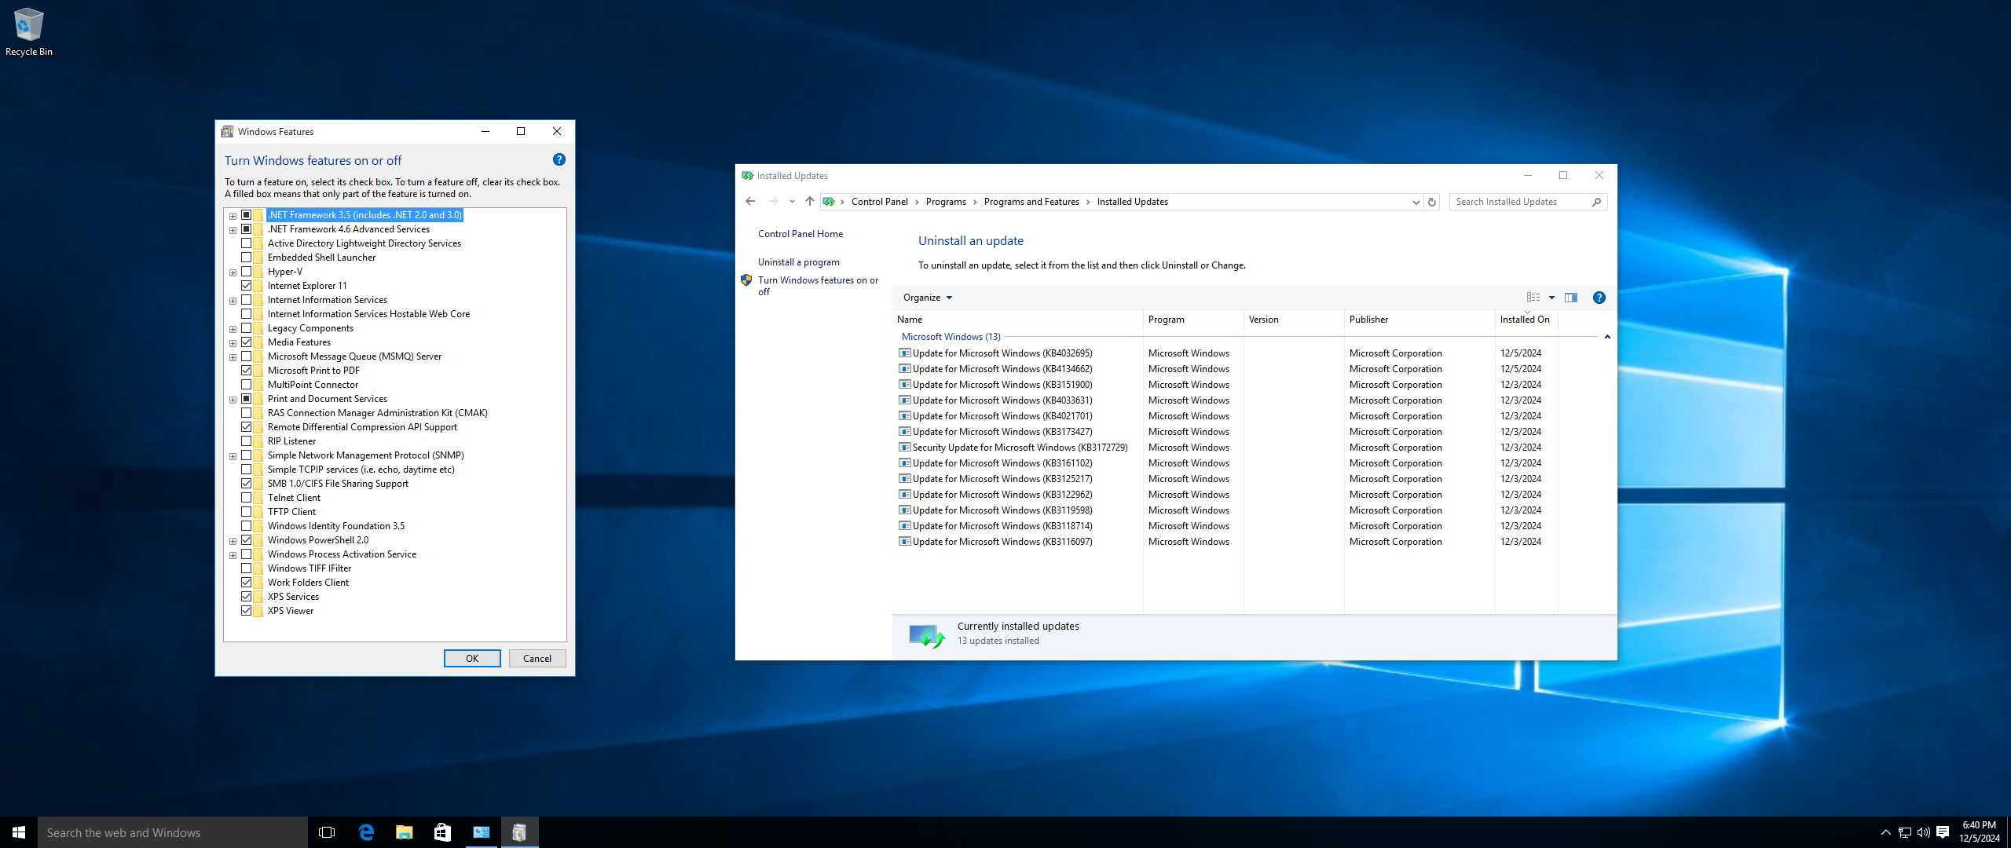Switch to Windows Features taskbar button

pyautogui.click(x=519, y=832)
